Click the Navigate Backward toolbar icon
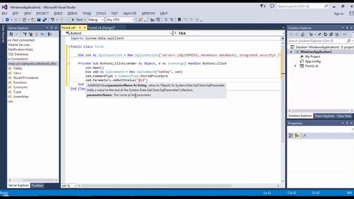The width and height of the screenshot is (354, 199). click(7, 20)
